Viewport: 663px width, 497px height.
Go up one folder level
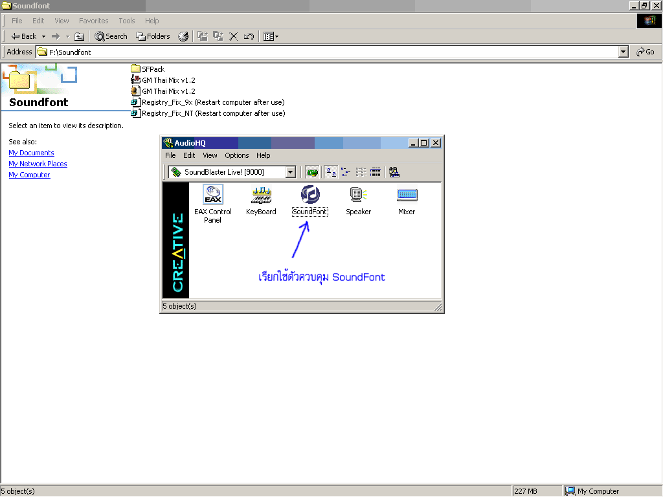pos(80,36)
